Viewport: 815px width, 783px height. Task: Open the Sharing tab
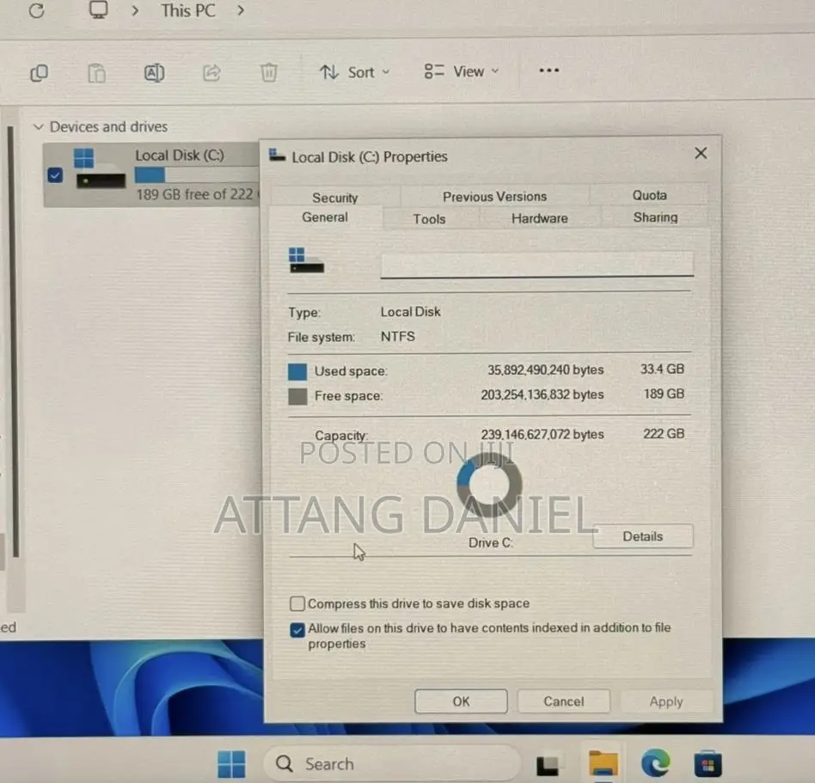click(655, 217)
